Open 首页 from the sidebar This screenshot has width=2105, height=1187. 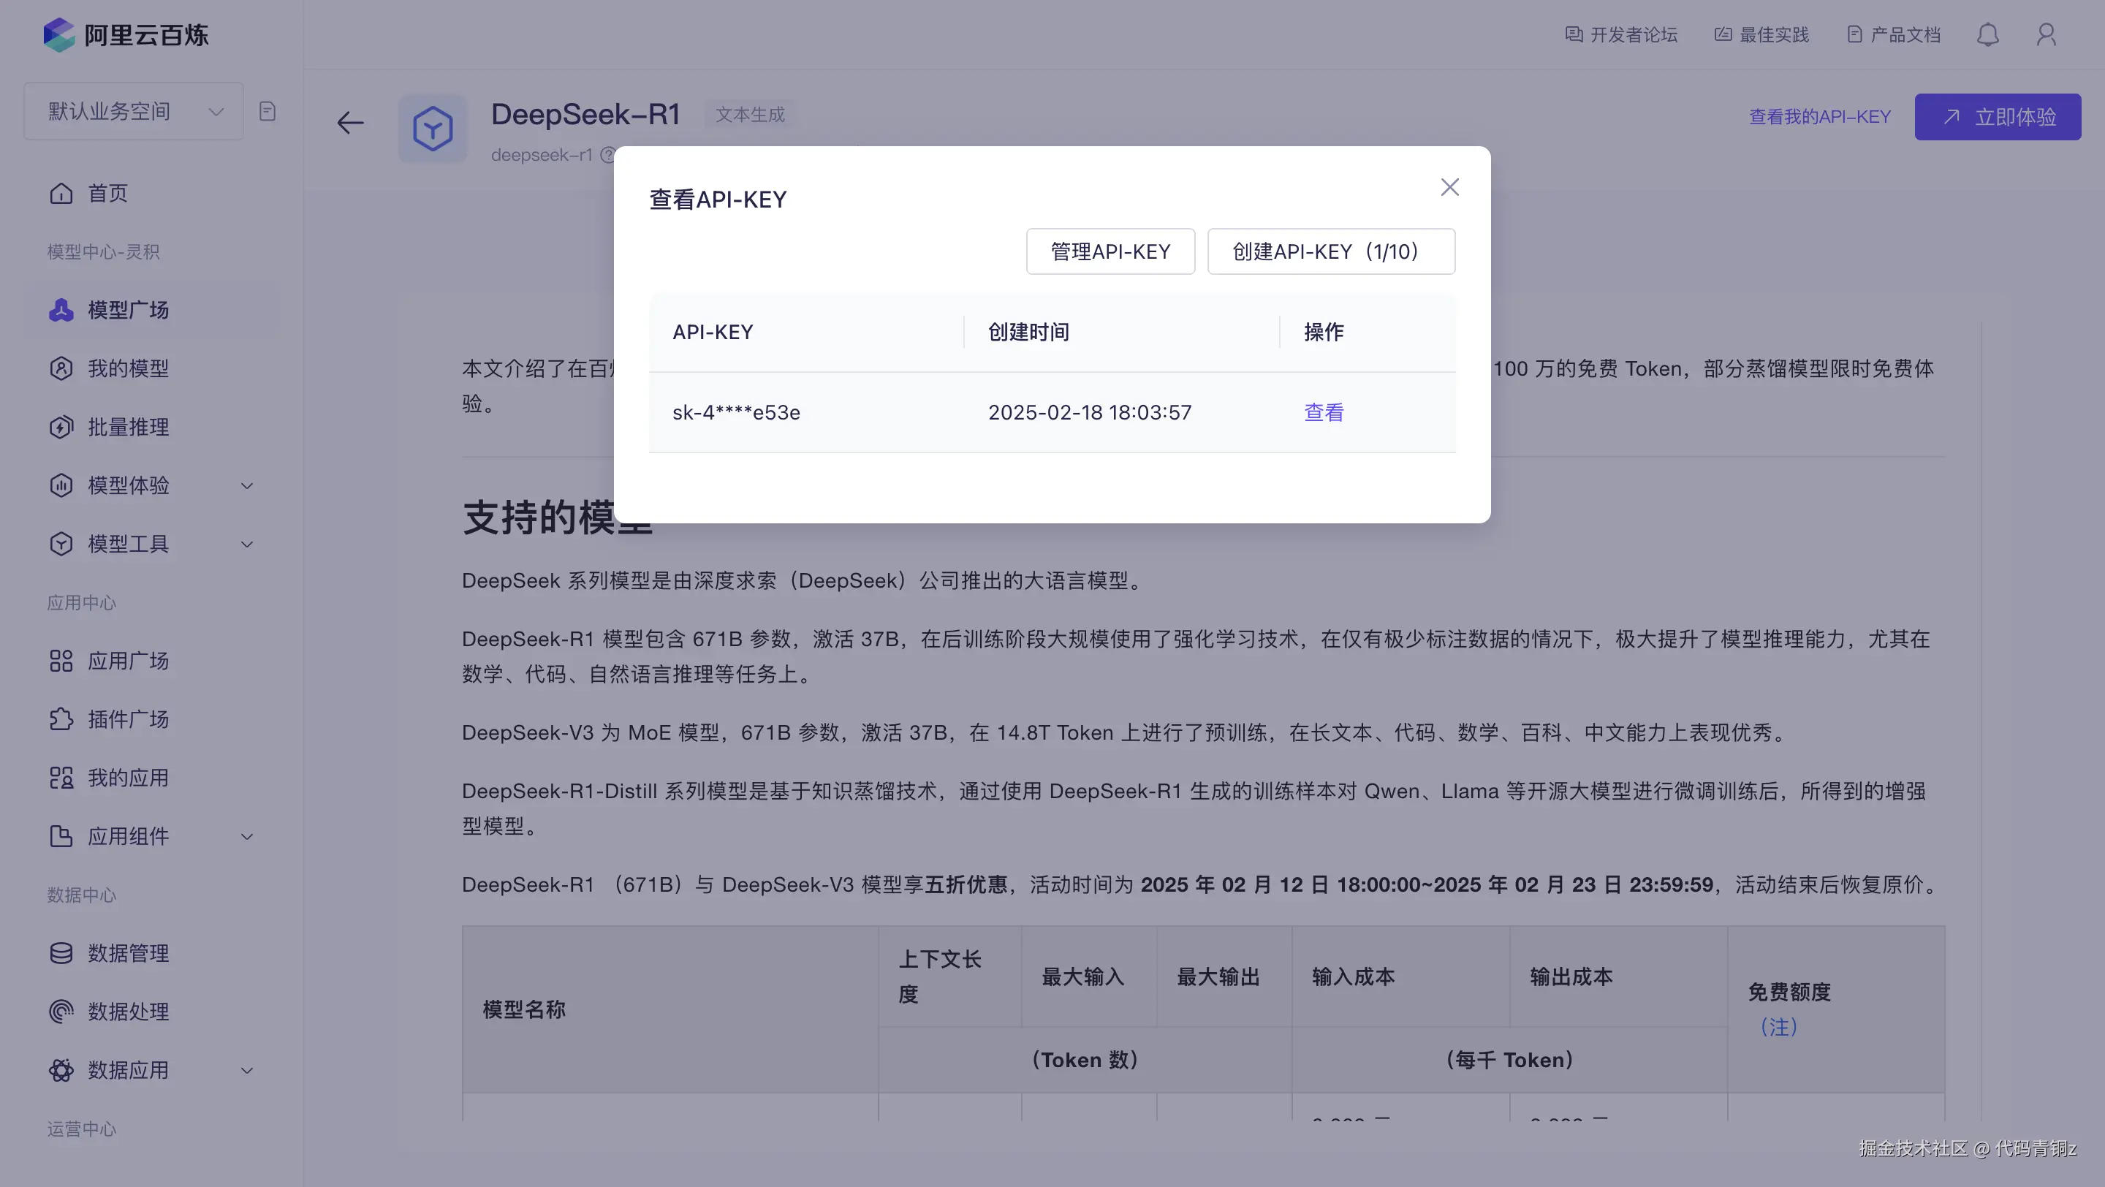(107, 194)
